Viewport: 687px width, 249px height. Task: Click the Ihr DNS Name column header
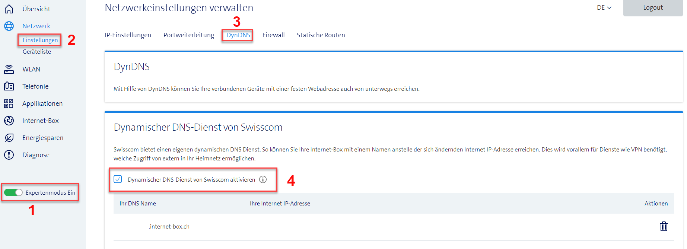point(138,203)
